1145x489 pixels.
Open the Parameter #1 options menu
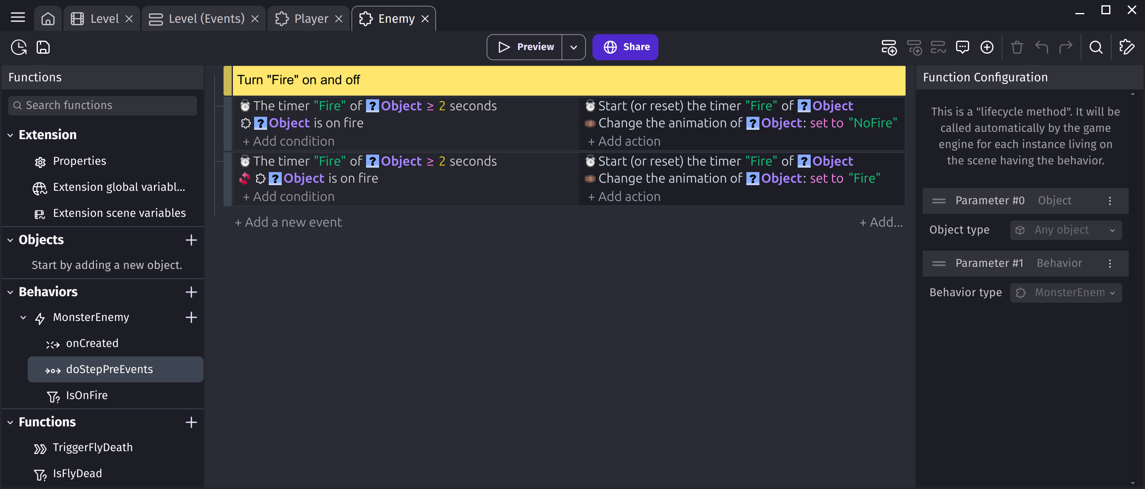[x=1110, y=263]
